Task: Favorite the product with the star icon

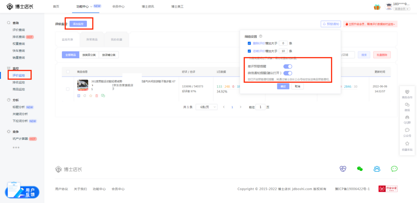Action: (91, 96)
